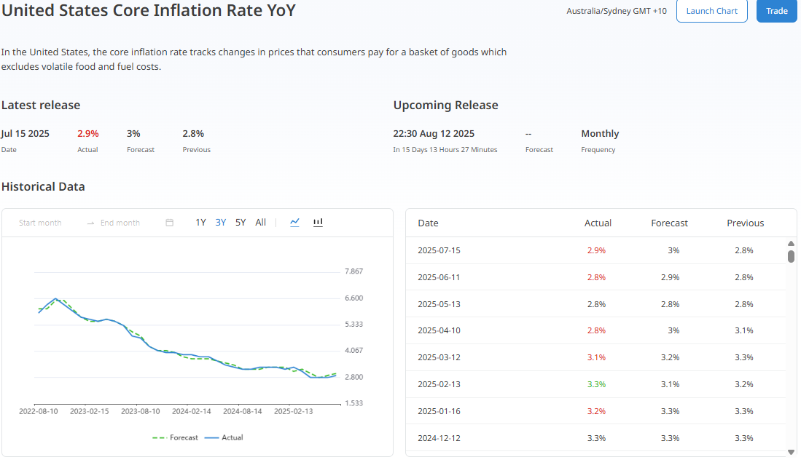The height and width of the screenshot is (465, 801).
Task: Open the calendar date picker icon
Action: (170, 223)
